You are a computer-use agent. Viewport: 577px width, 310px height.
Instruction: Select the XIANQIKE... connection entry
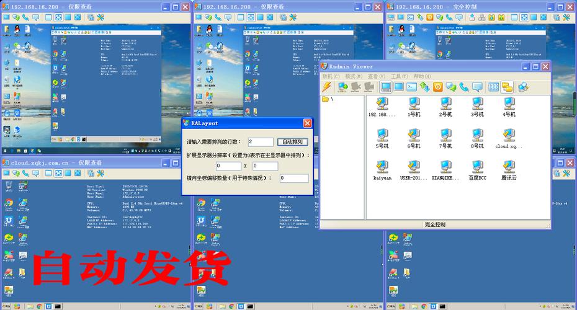click(x=445, y=170)
